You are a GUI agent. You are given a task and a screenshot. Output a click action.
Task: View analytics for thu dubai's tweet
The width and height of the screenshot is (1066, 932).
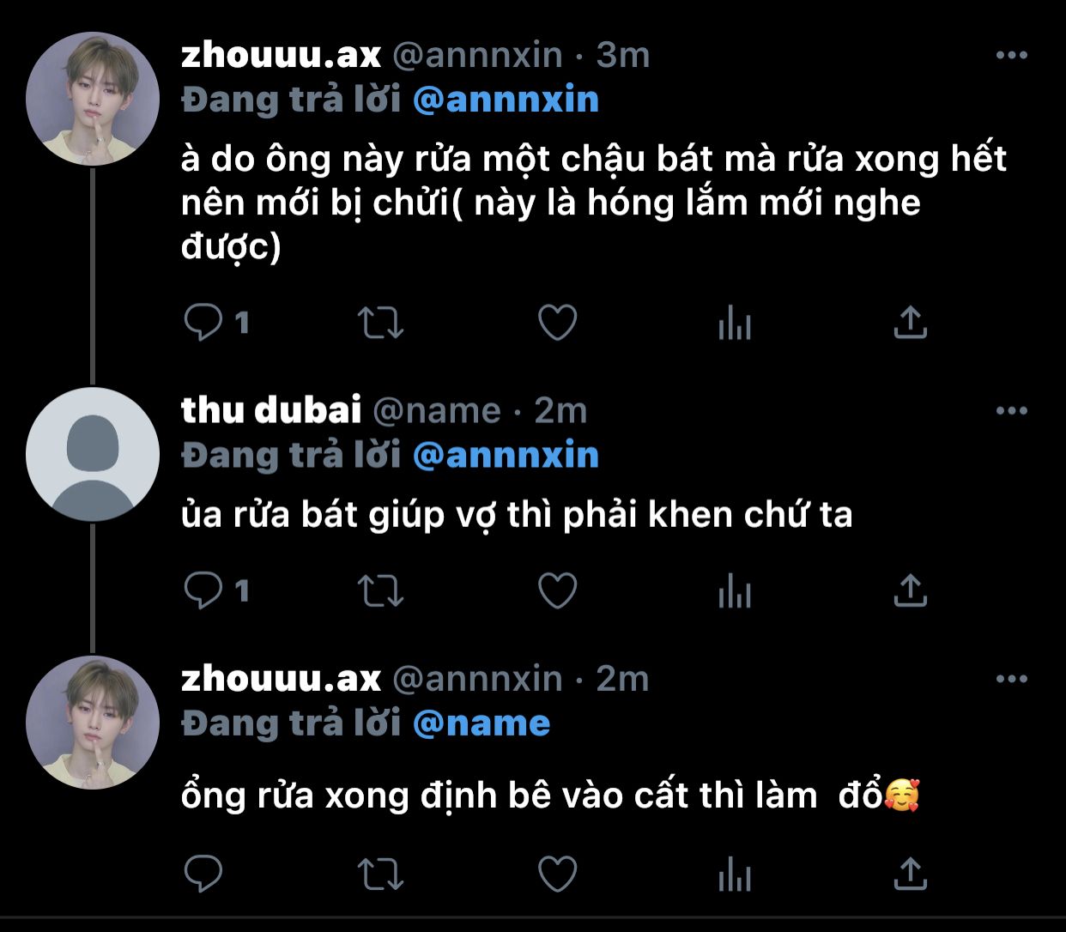tap(734, 591)
